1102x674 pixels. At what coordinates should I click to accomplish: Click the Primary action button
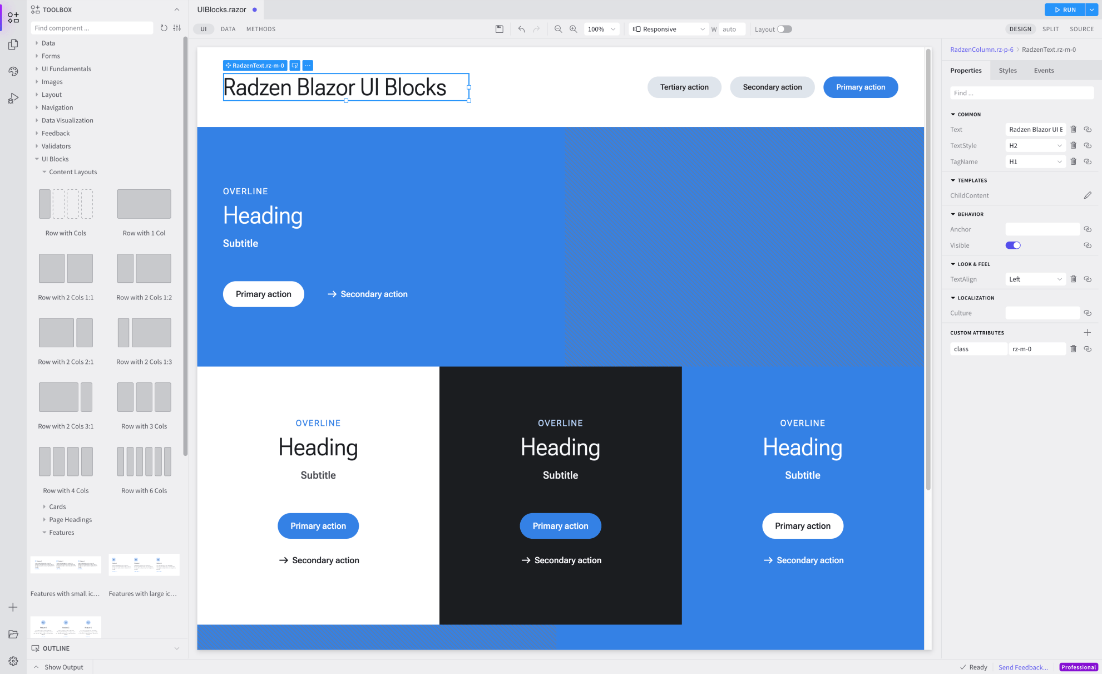[861, 87]
